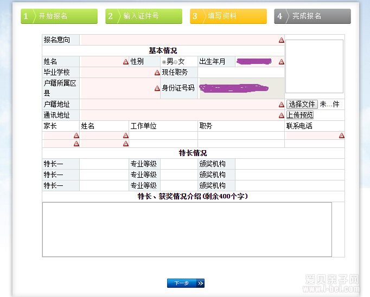Click warning icon in first row 联系电话 field
Screen dimensions: 370x297
(341, 135)
